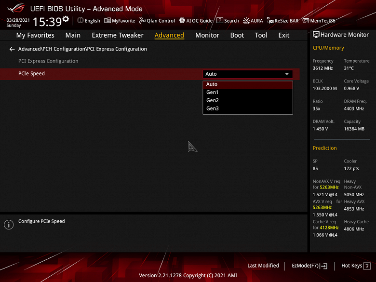The width and height of the screenshot is (376, 282).
Task: Click the AURA lighting icon
Action: coord(246,21)
